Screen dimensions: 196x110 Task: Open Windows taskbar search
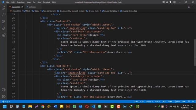click(x=11, y=107)
